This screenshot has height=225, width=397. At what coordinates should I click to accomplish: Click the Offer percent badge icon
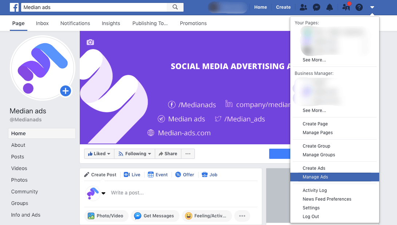click(178, 174)
